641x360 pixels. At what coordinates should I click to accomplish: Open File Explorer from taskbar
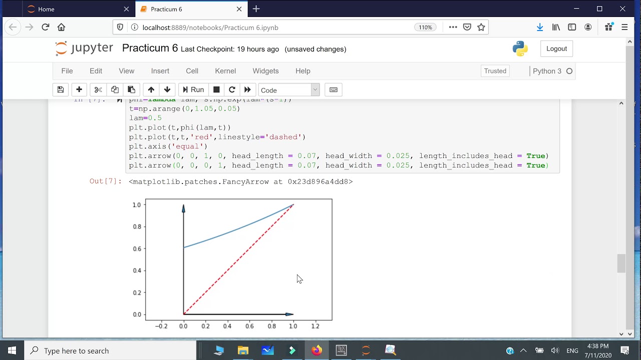click(x=243, y=350)
